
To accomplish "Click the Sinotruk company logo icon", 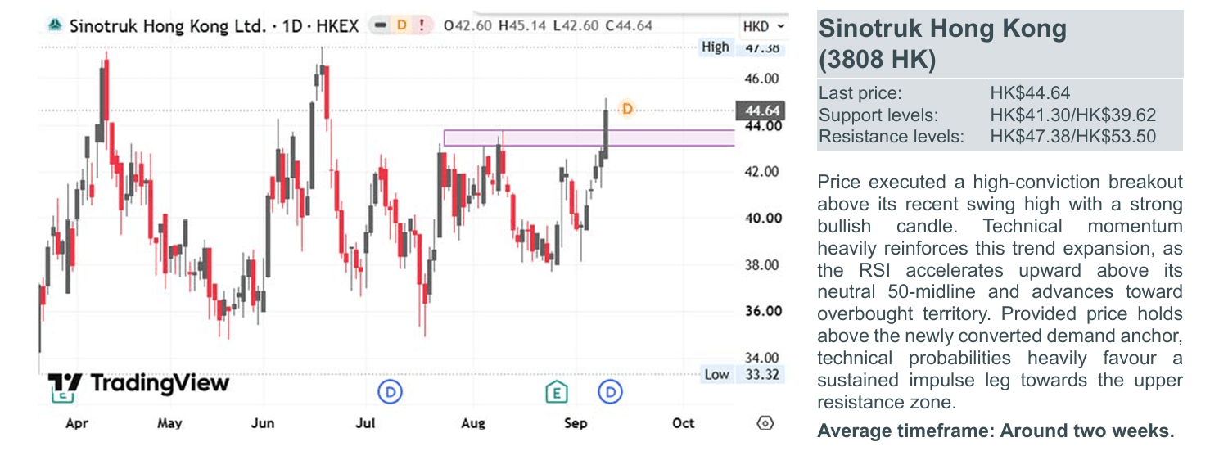I will pyautogui.click(x=54, y=25).
